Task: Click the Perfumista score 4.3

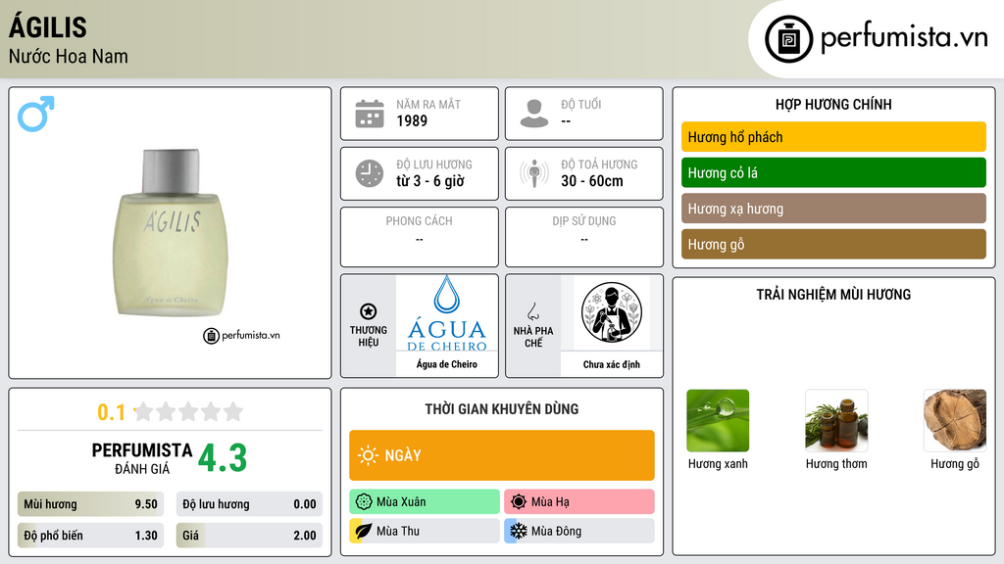Action: point(223,458)
